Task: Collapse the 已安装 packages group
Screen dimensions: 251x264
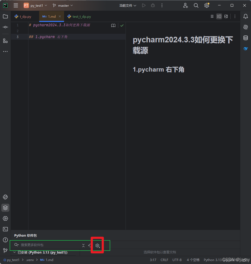Action: pos(14,252)
